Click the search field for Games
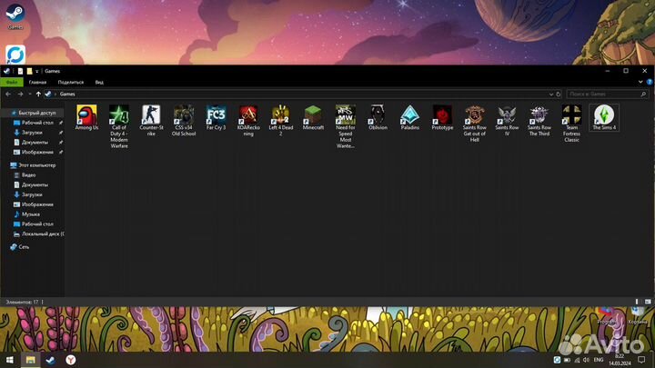Image resolution: width=655 pixels, height=368 pixels. pos(607,94)
